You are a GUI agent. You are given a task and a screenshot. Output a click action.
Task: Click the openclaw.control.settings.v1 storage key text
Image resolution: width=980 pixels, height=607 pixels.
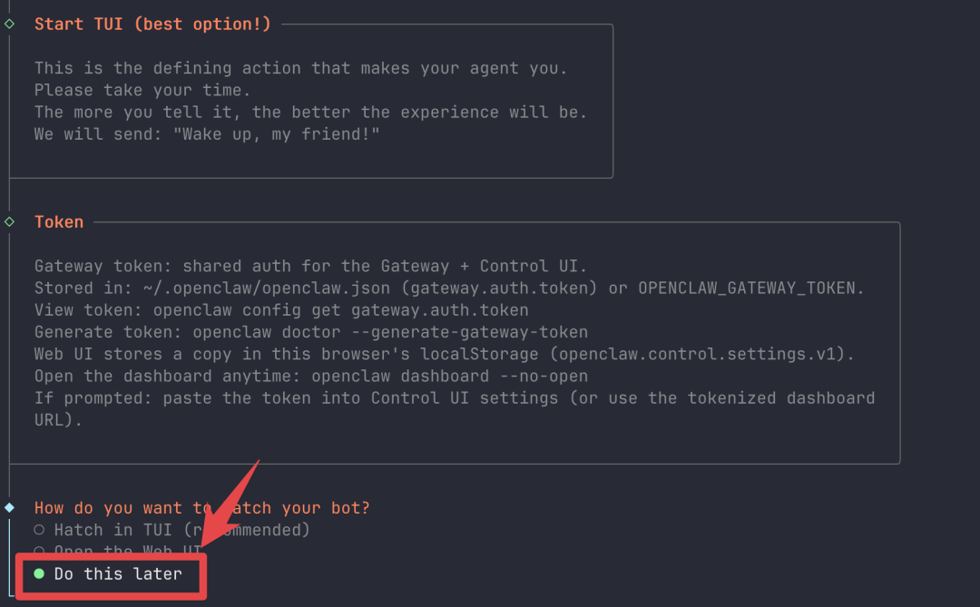coord(697,355)
